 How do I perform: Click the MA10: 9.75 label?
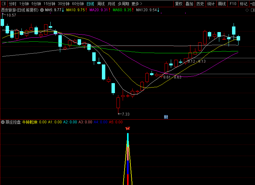75,10
